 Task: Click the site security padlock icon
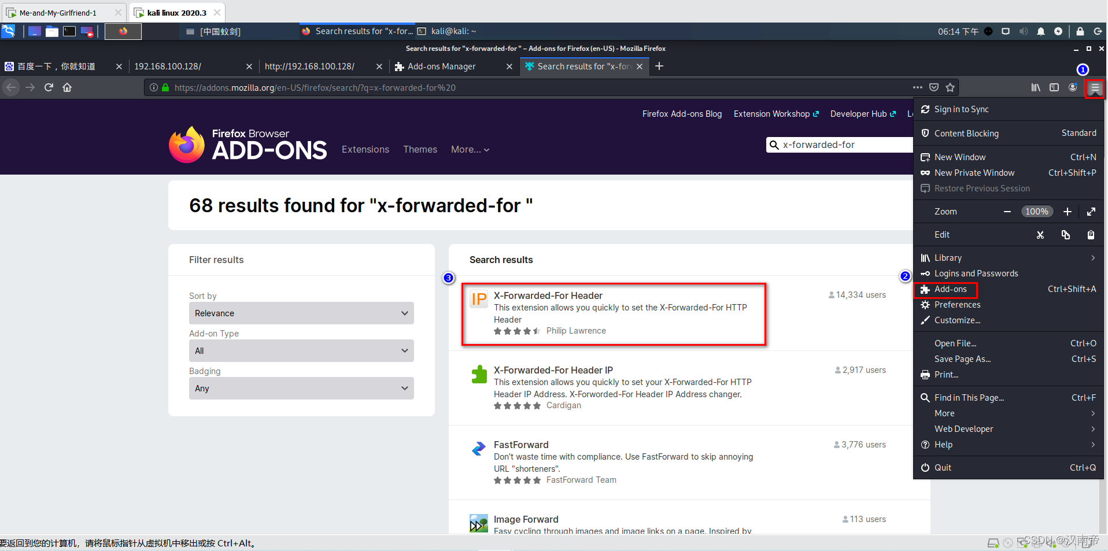165,87
